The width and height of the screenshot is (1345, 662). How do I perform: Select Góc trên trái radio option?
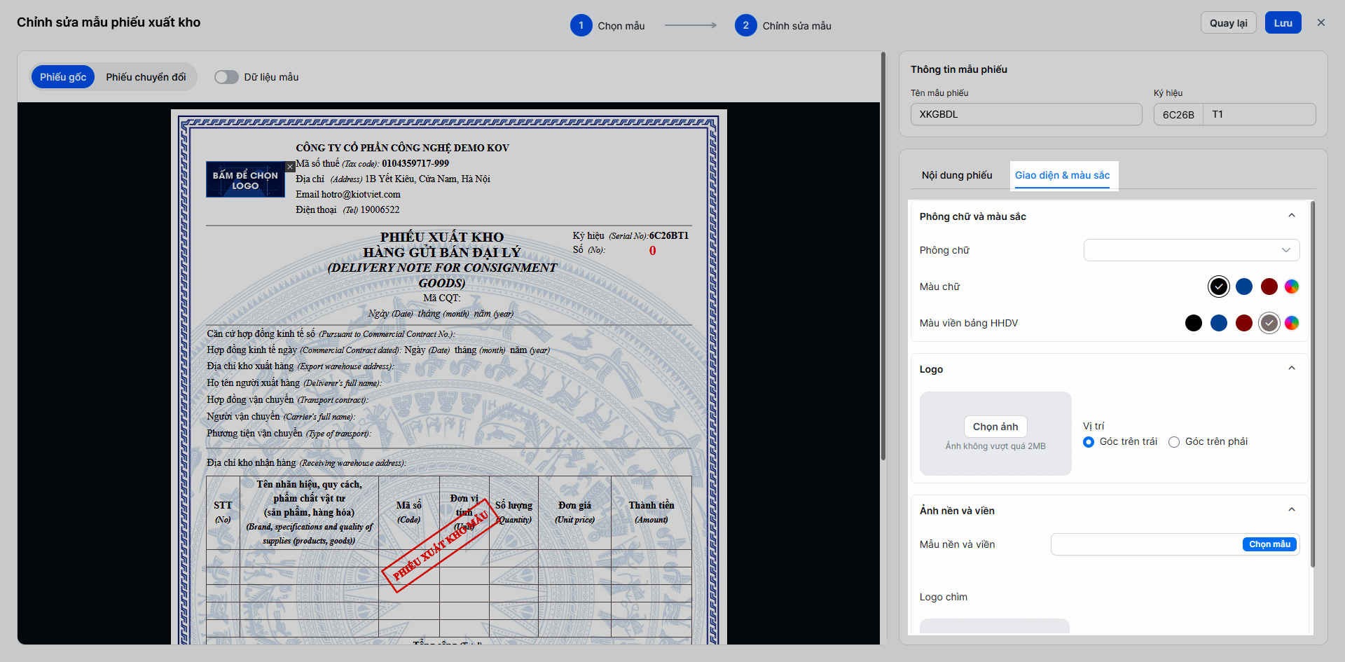coord(1089,442)
